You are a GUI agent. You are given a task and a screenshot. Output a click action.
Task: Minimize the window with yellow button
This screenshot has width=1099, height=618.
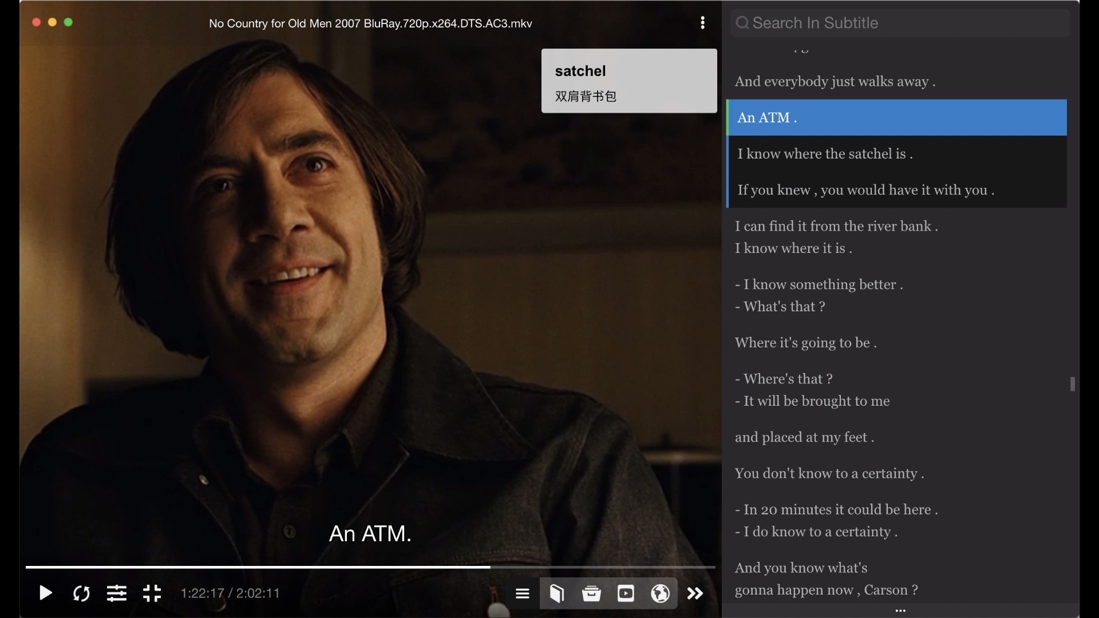(x=52, y=22)
